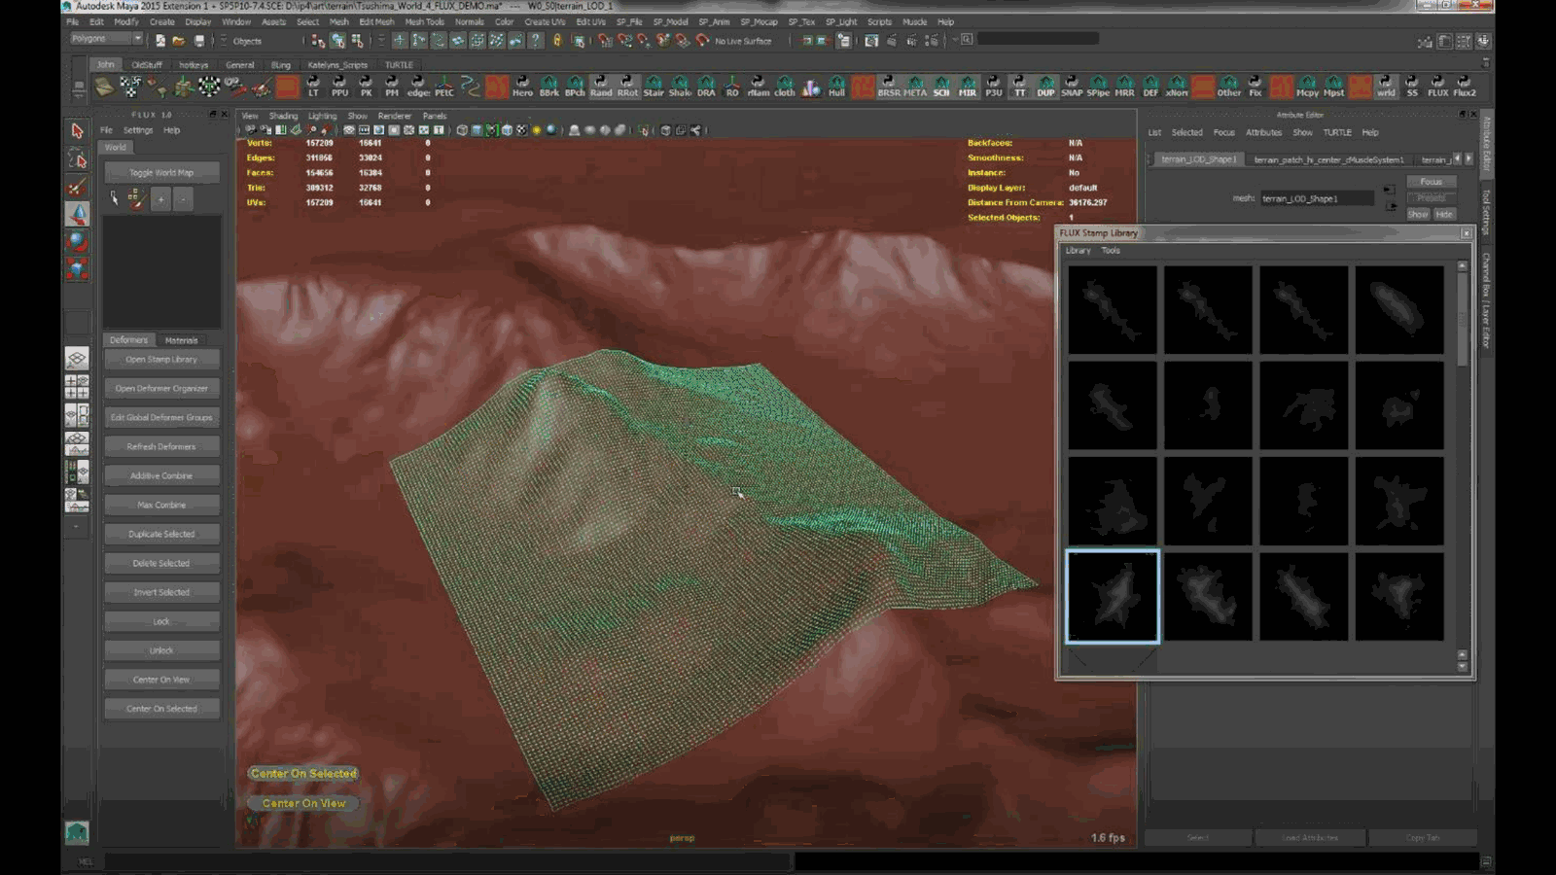Click the open scene folder icon
The image size is (1556, 875).
point(179,41)
